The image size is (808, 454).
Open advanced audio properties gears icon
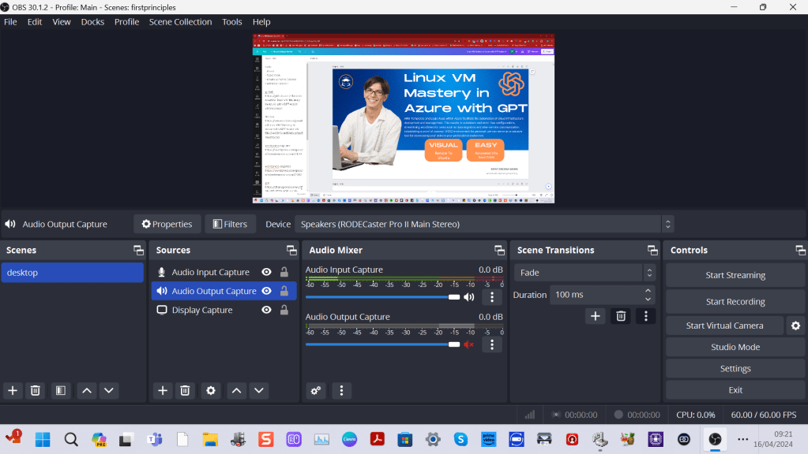316,391
